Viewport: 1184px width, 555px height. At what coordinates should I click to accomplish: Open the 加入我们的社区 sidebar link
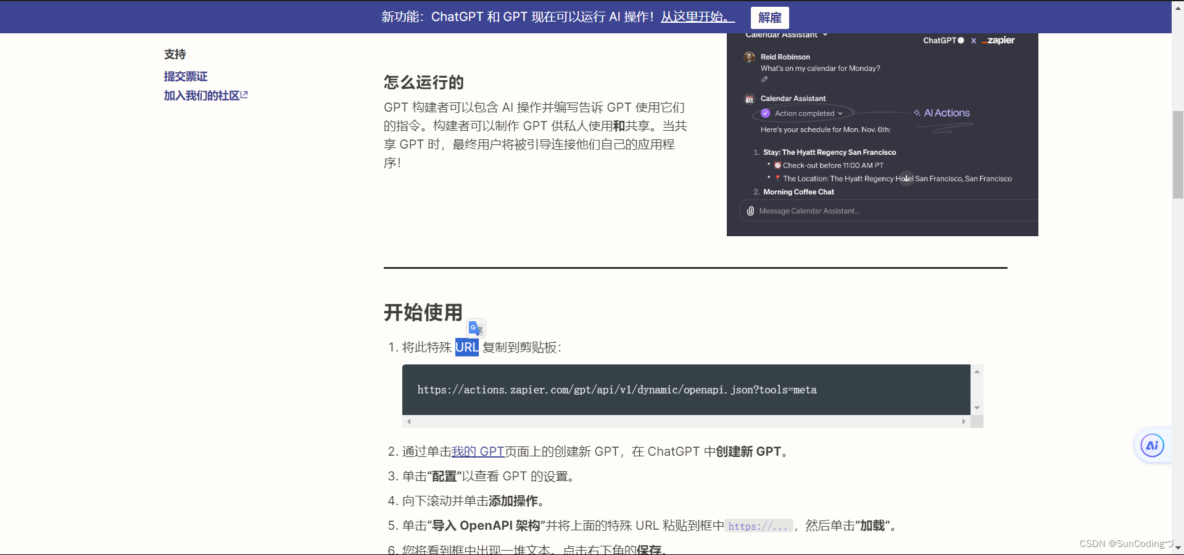[201, 96]
